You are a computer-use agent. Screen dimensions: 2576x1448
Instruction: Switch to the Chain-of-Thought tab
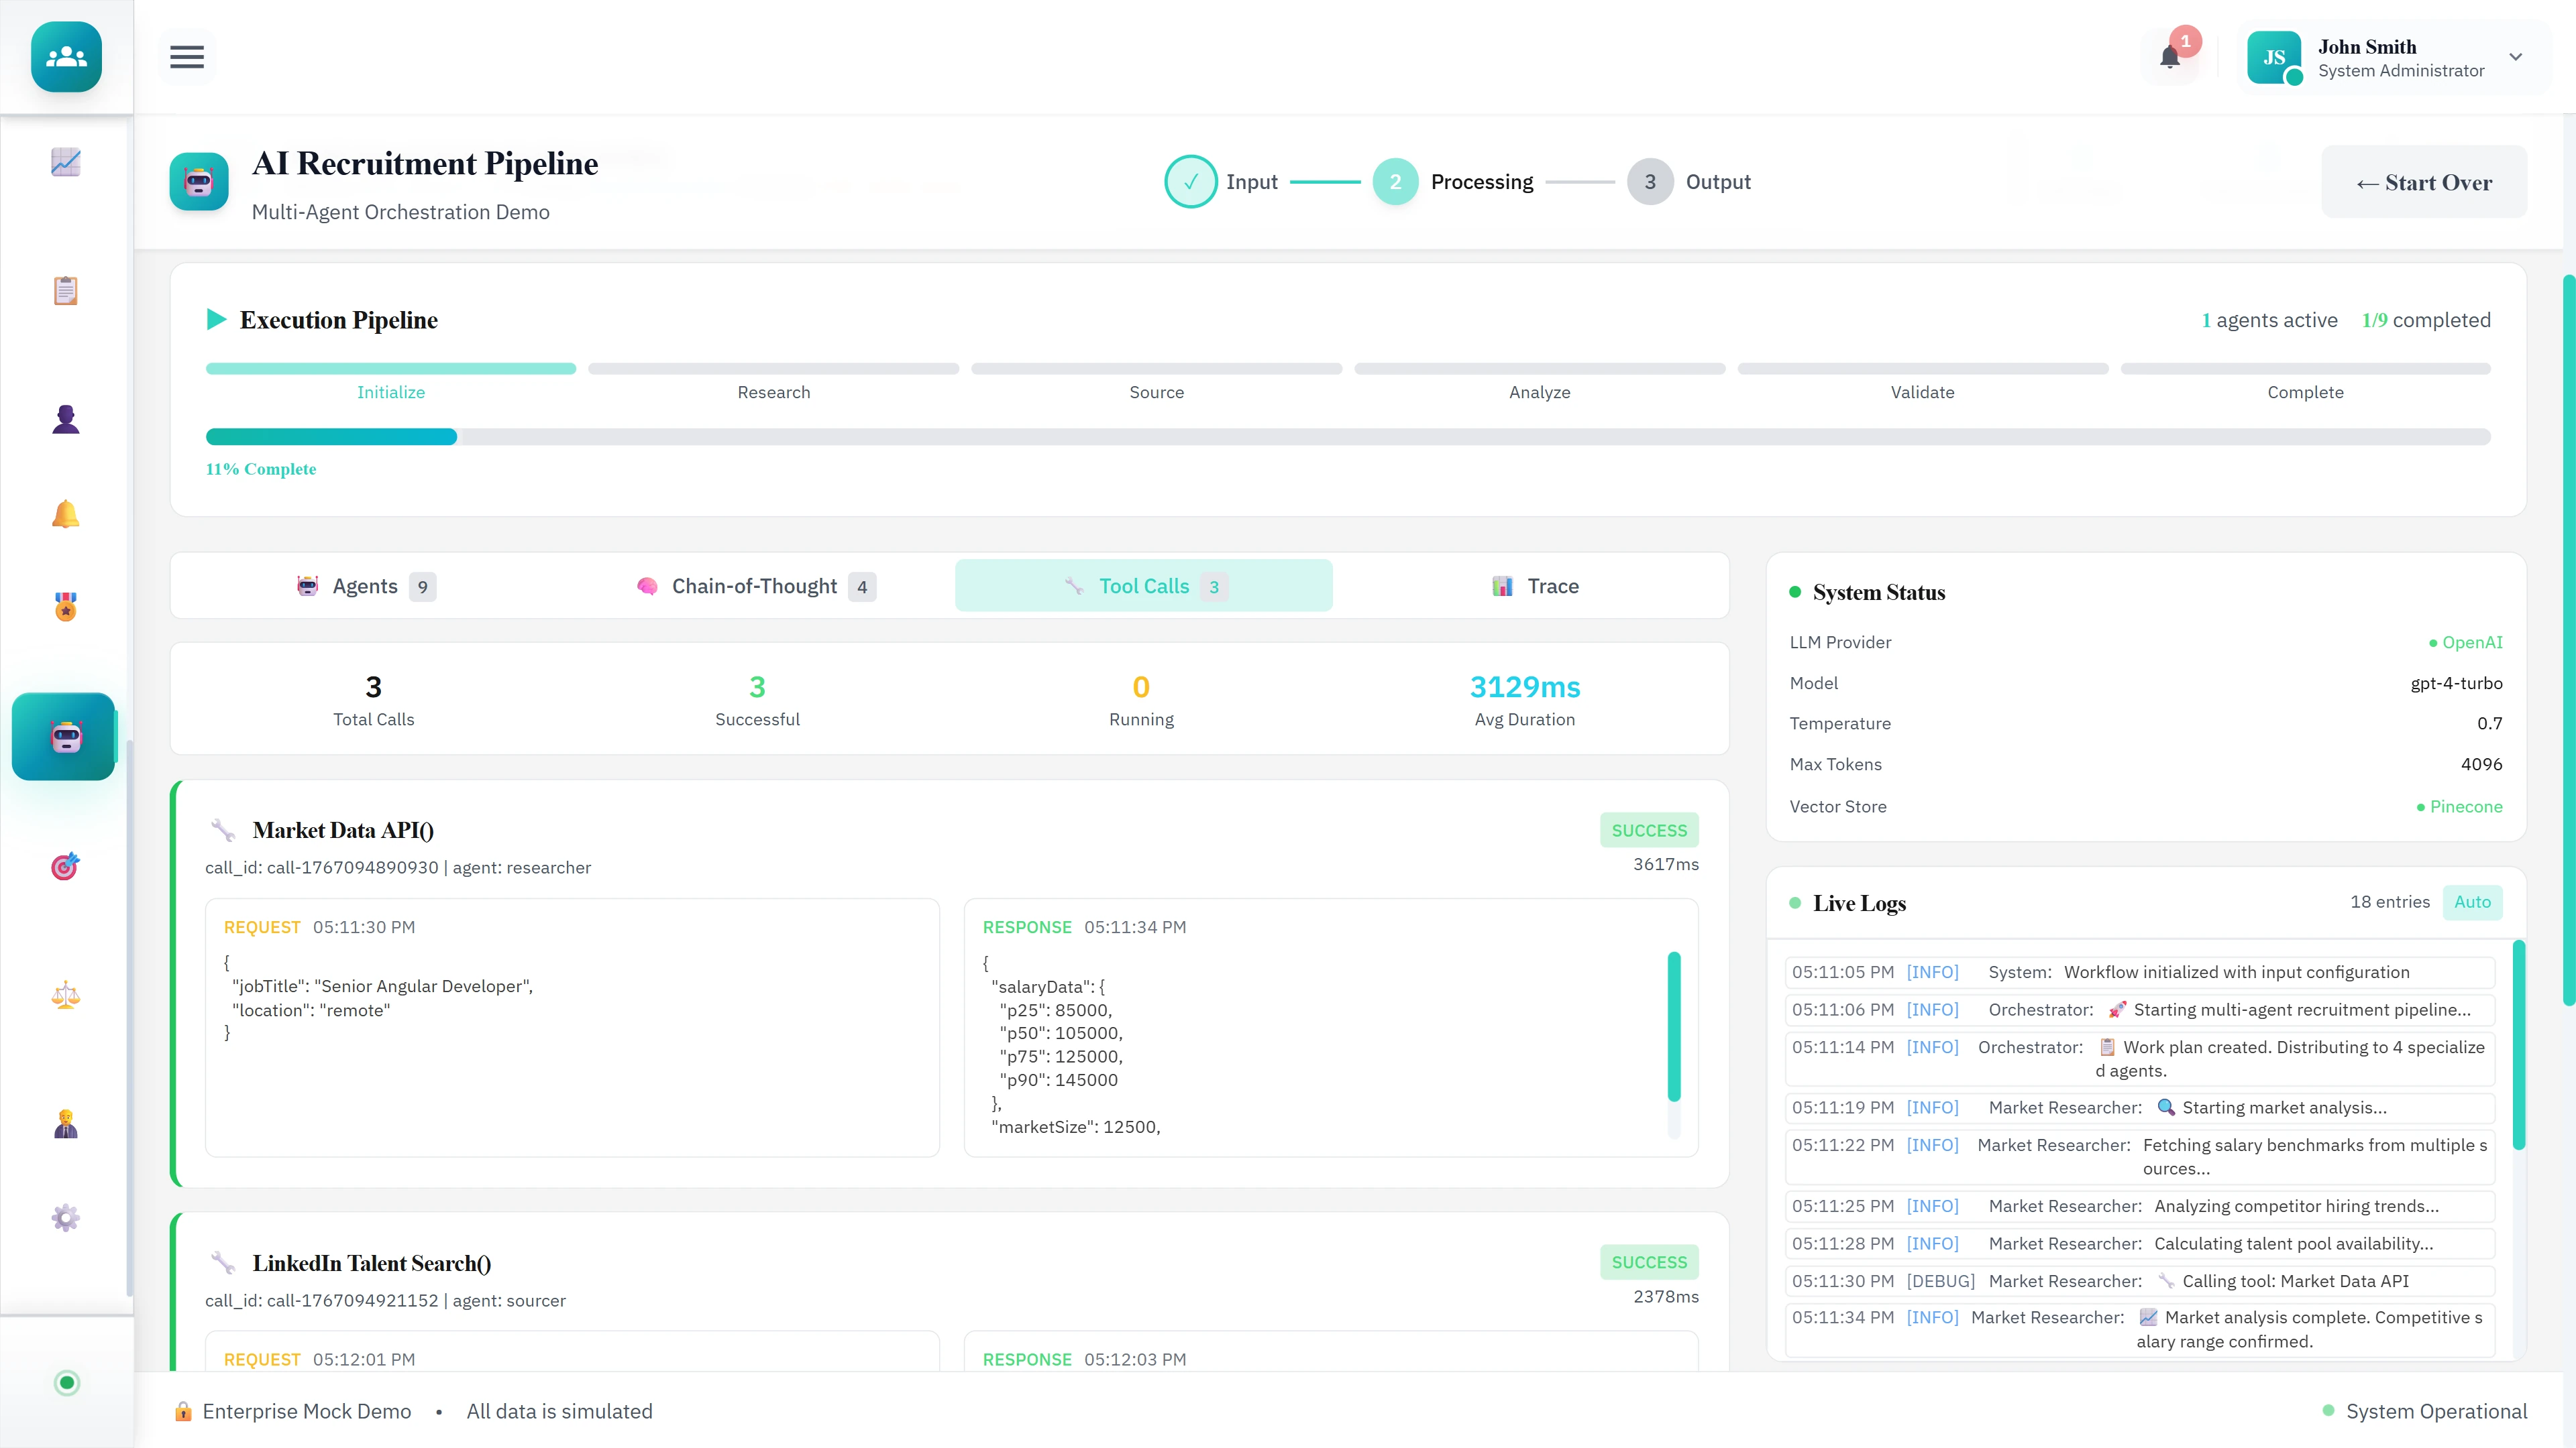coord(753,586)
